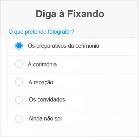139x137 pixels.
Task: Click the 'A cerimónia' label text
Action: pyautogui.click(x=42, y=64)
